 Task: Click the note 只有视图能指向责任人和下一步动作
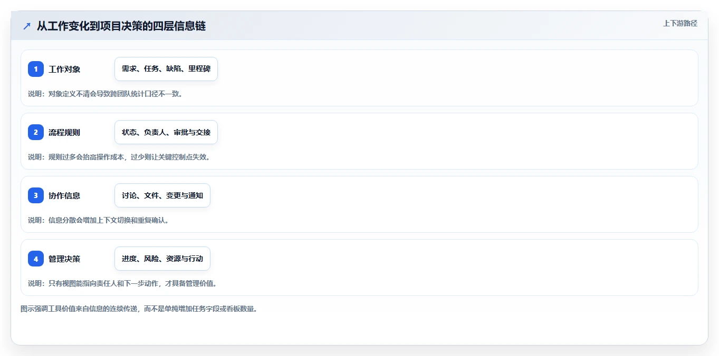point(104,283)
